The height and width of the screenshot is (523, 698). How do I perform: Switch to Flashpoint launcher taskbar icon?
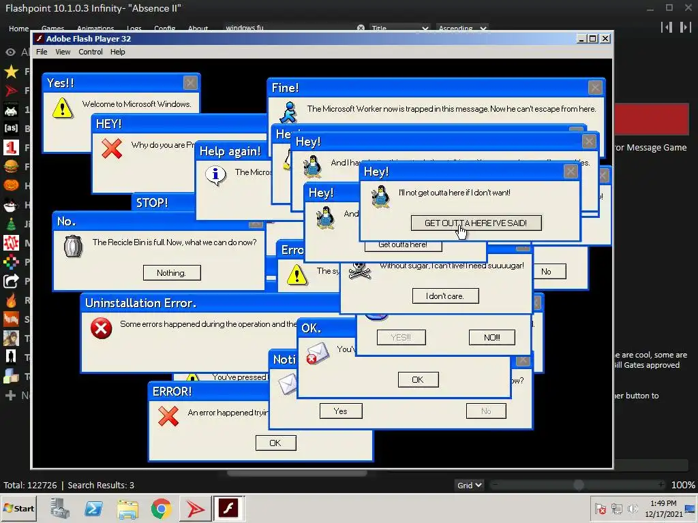point(195,509)
